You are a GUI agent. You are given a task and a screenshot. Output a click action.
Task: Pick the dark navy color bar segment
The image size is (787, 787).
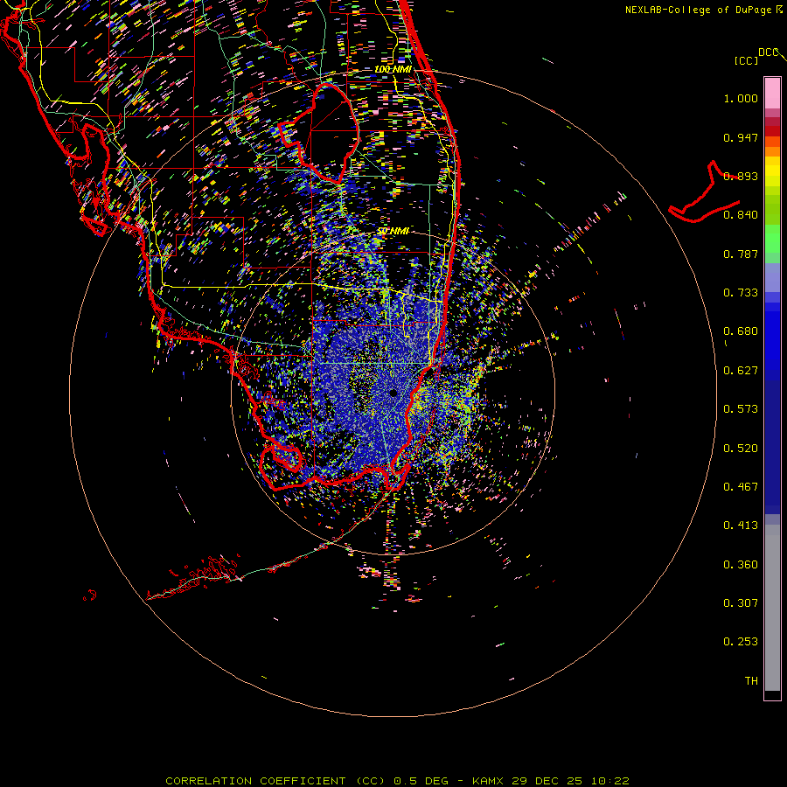pos(772,447)
